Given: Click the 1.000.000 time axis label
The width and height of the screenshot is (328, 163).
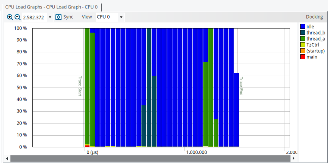Looking at the screenshot, I should [x=196, y=152].
